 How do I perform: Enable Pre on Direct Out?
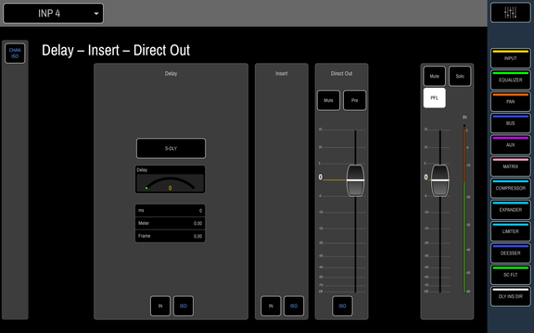(x=354, y=100)
